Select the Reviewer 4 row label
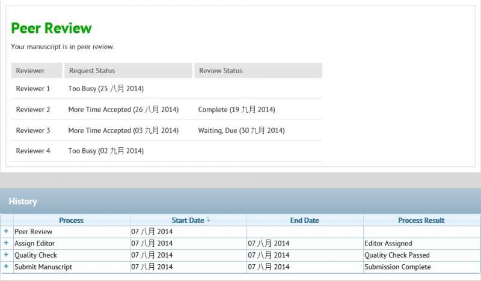This screenshot has width=481, height=281. click(x=33, y=151)
